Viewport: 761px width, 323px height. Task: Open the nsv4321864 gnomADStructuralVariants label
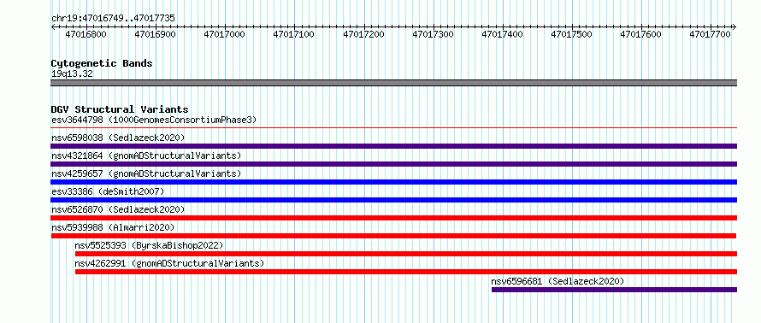click(x=146, y=156)
